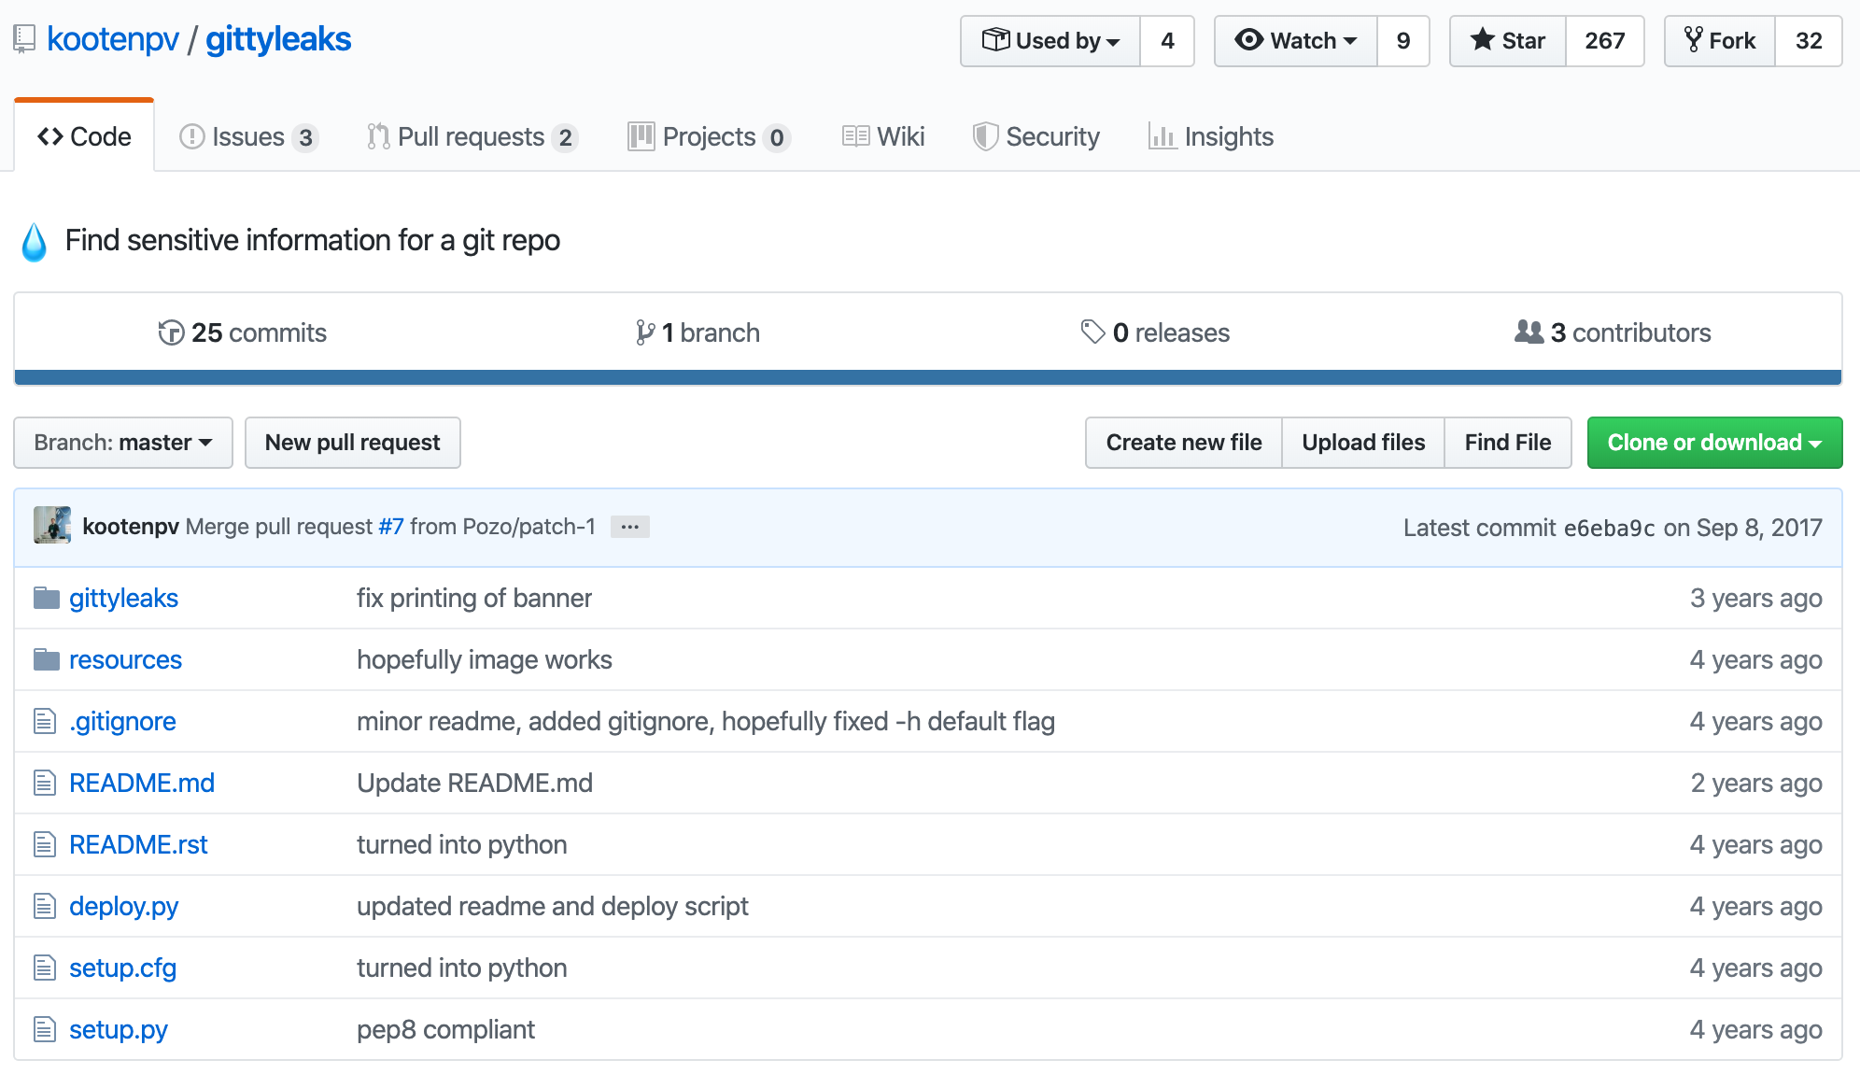Switch to the Pull requests tab

472,136
